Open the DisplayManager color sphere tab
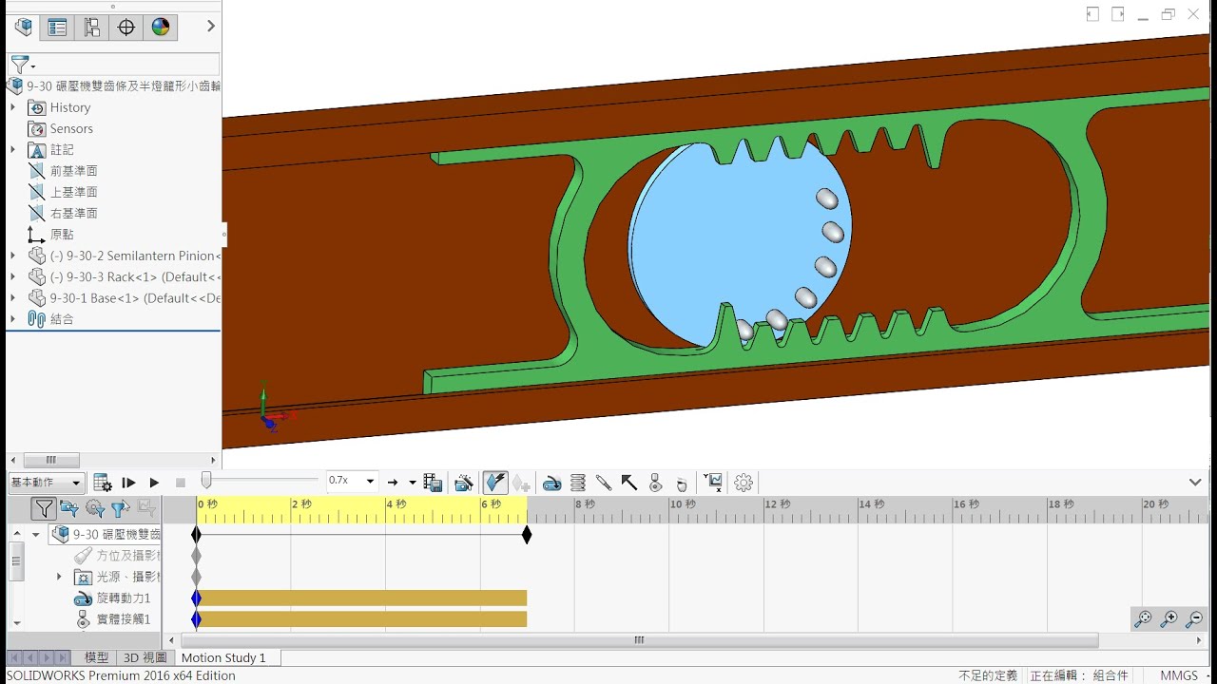 [160, 28]
